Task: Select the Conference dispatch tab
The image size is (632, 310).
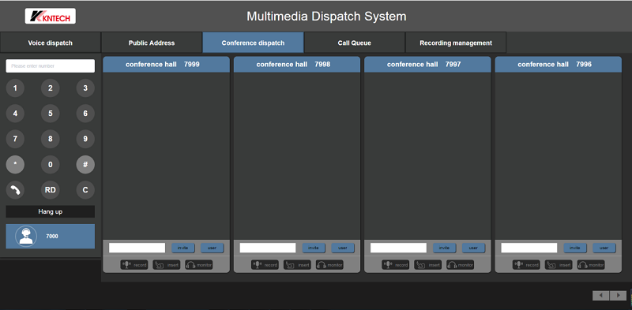Action: pos(253,43)
